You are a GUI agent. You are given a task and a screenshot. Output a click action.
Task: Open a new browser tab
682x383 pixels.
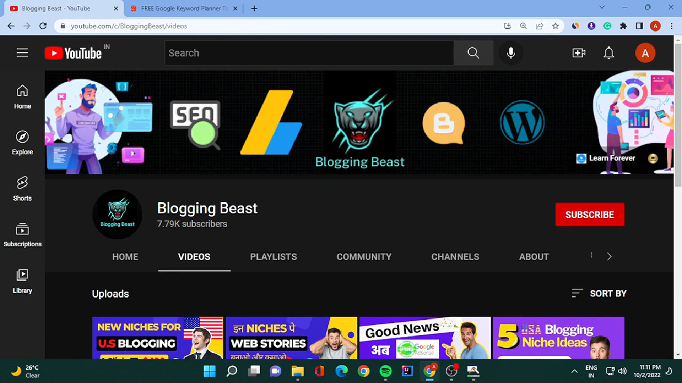(x=254, y=9)
